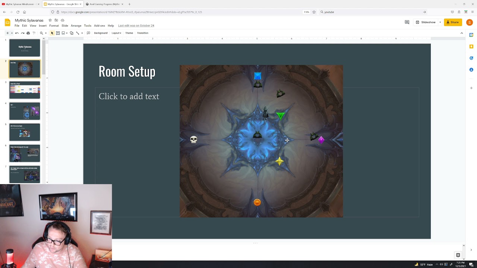477x268 pixels.
Task: Hide the menus with collapse arrow
Action: [462, 33]
